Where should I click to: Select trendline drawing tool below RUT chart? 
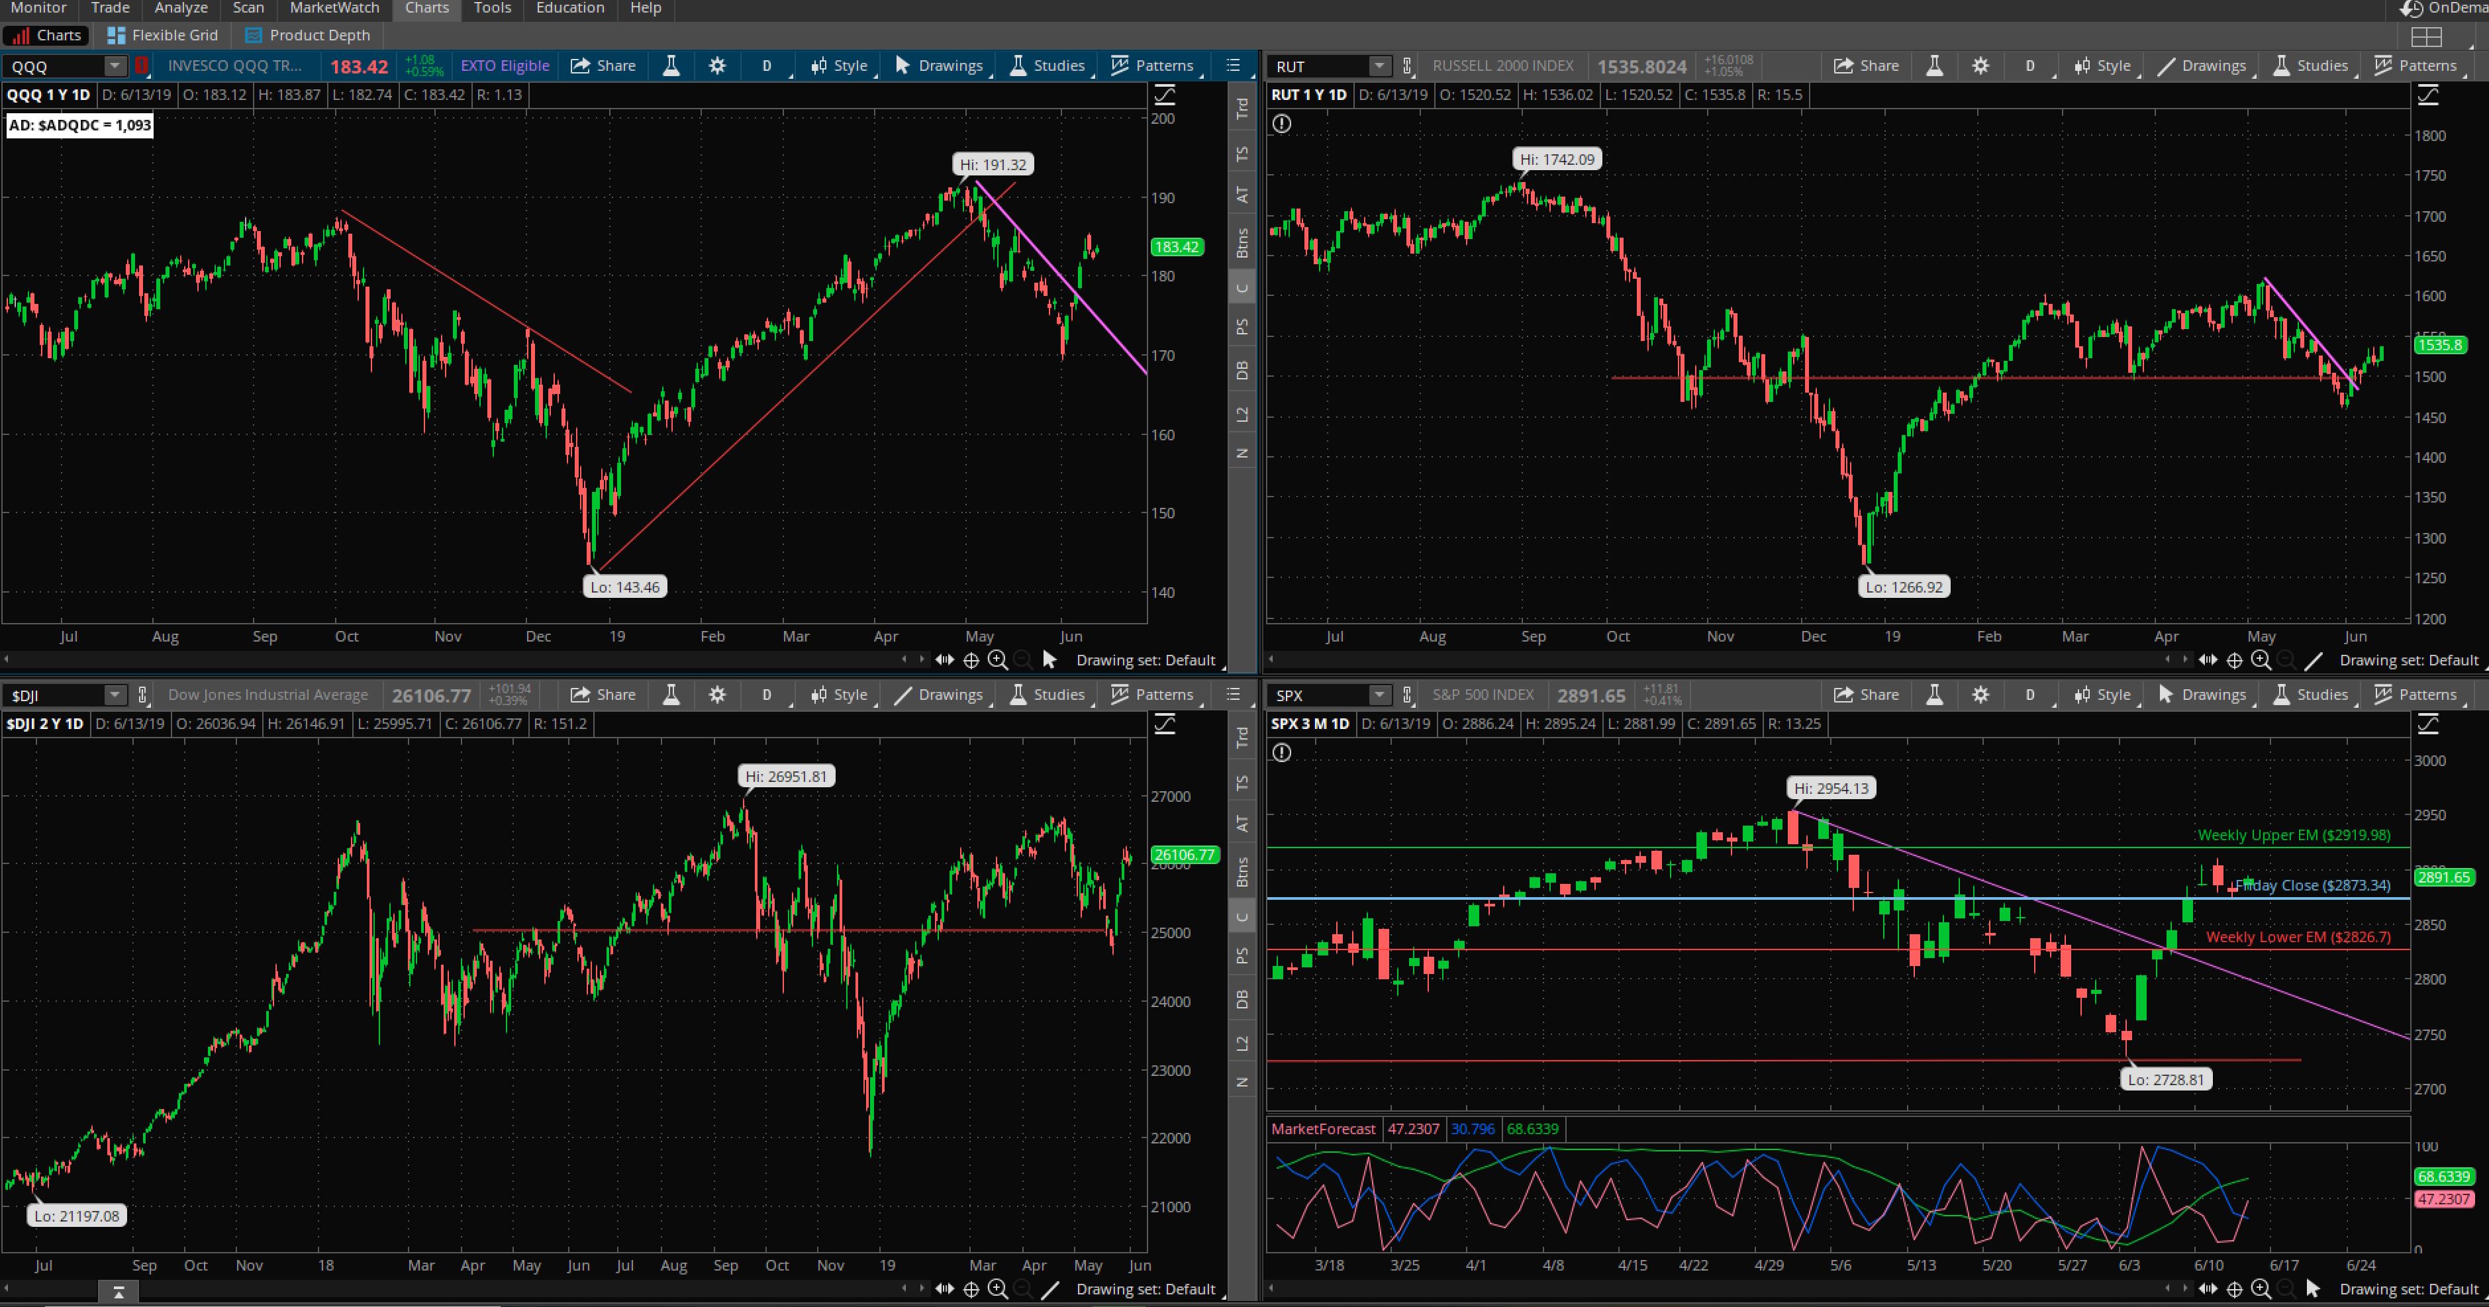tap(2313, 659)
